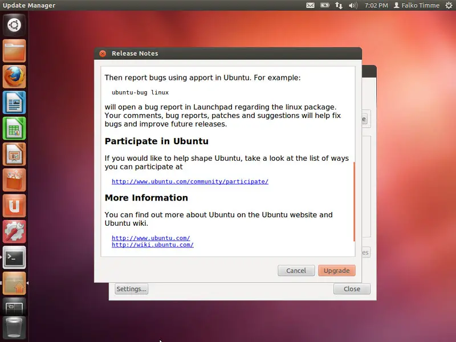
Task: Open the http://www.ubuntu.com/ link
Action: coord(151,238)
